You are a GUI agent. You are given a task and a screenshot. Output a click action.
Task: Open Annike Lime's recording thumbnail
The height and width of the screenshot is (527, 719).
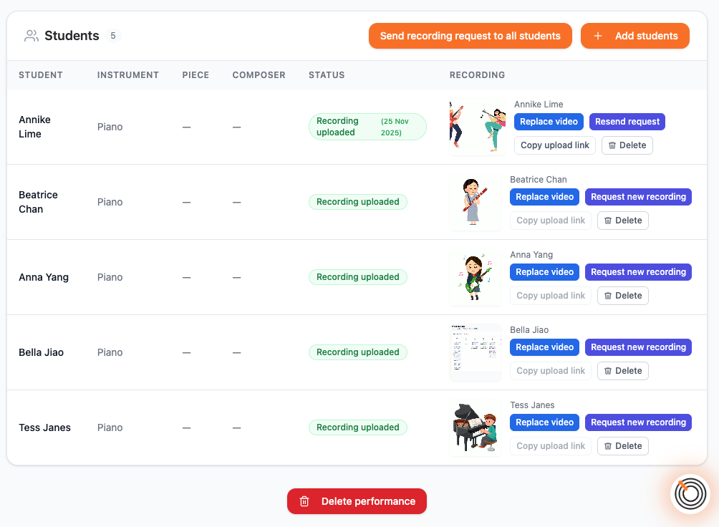click(478, 127)
